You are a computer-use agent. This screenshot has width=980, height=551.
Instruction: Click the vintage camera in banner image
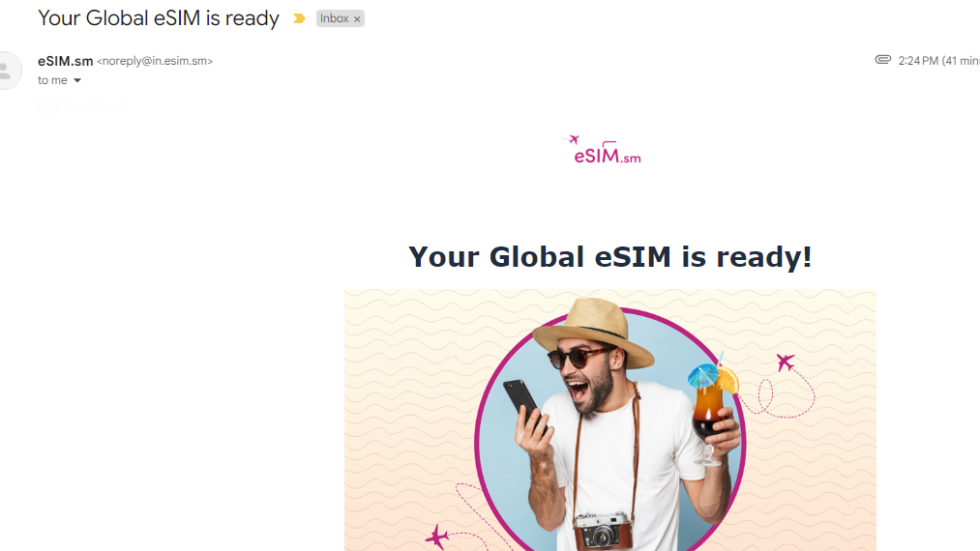pos(603,531)
